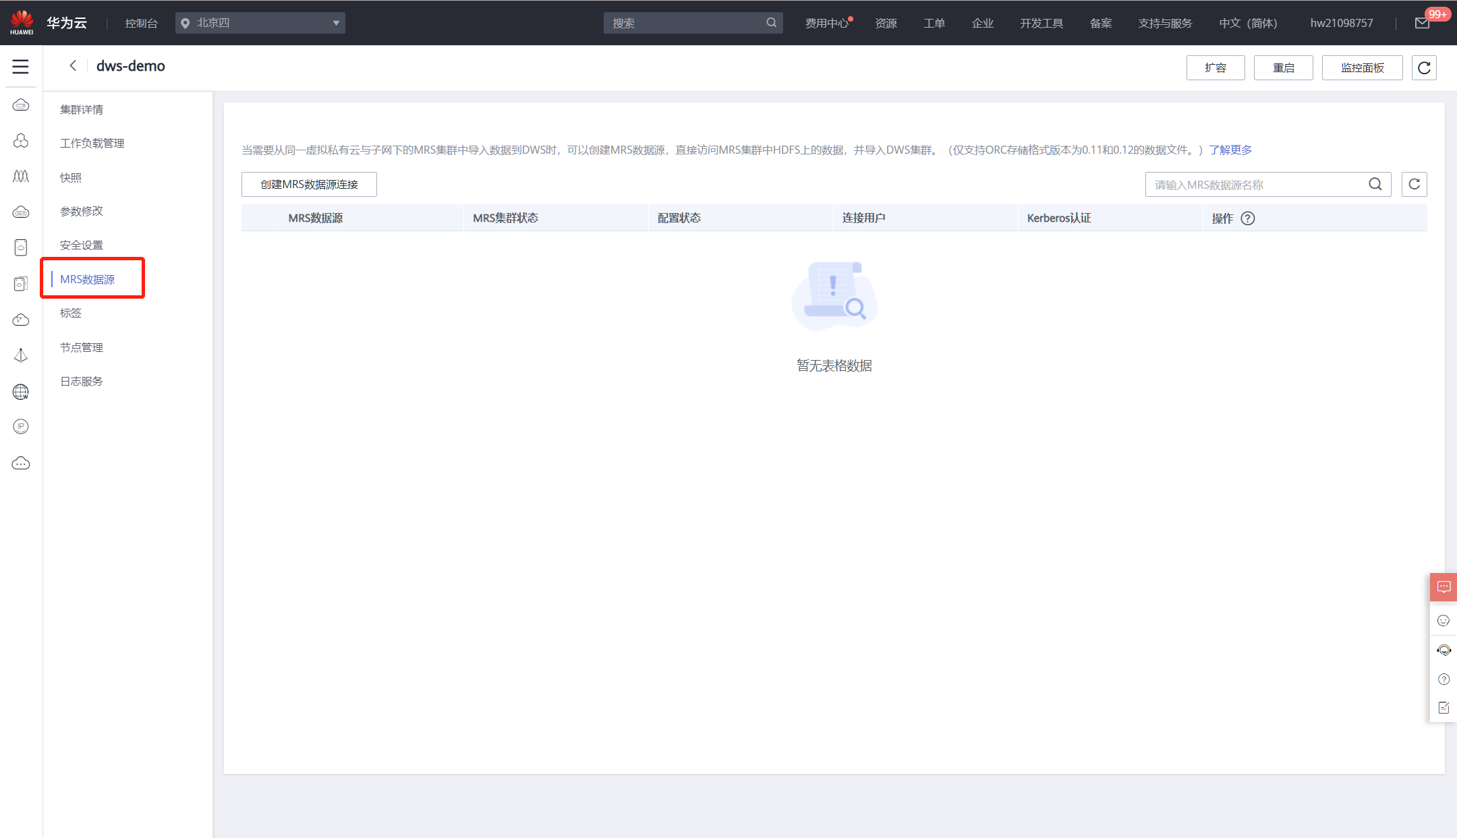Viewport: 1457px width, 838px height.
Task: Follow the 了解更多 link
Action: point(1230,150)
